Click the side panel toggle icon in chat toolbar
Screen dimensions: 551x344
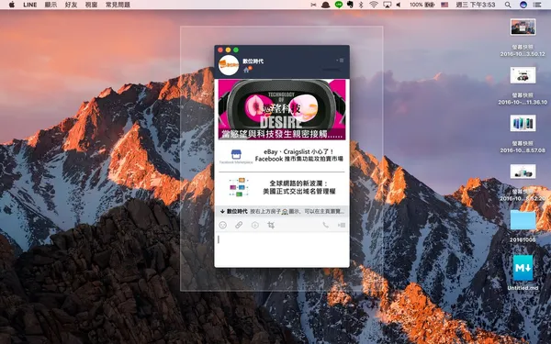pos(342,225)
